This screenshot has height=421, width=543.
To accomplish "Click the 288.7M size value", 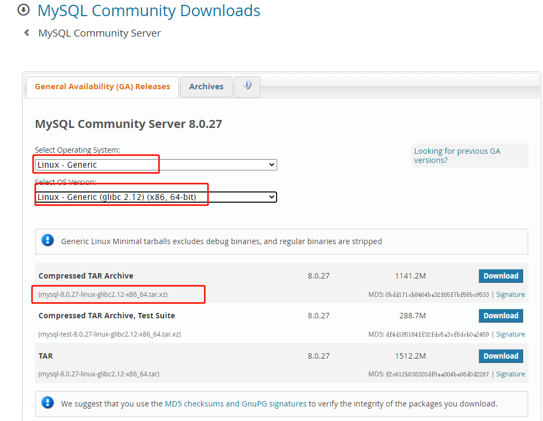I will point(412,316).
